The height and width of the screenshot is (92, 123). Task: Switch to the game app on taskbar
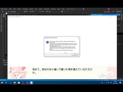(x=32, y=83)
